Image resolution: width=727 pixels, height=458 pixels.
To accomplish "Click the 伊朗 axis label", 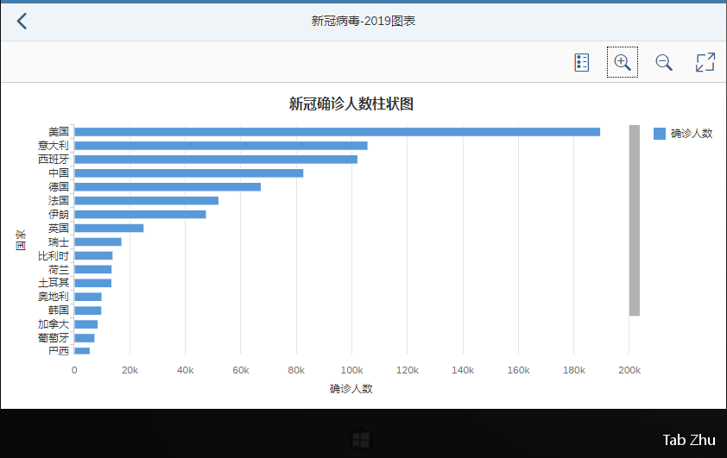I will tap(59, 215).
